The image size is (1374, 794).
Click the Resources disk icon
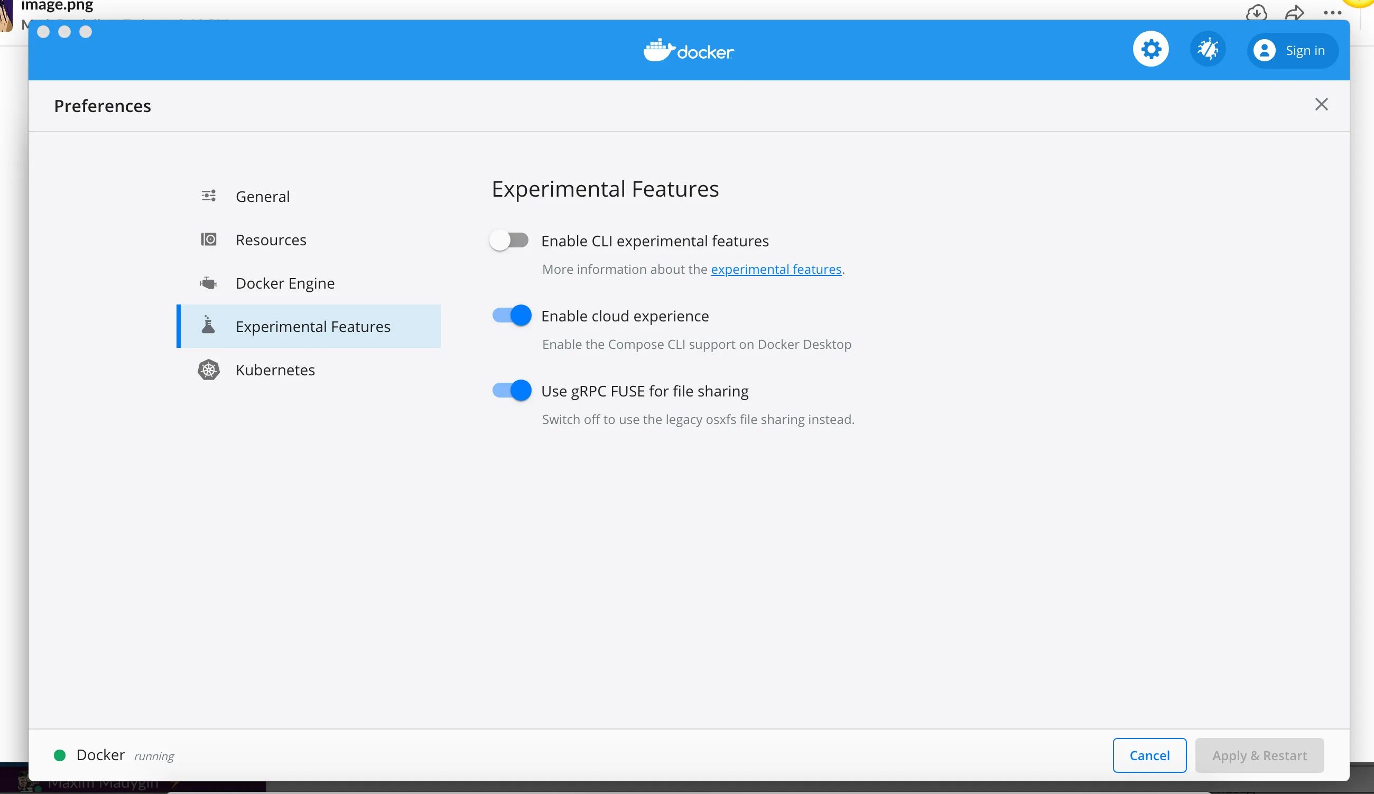click(209, 239)
